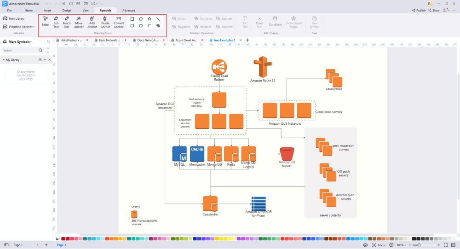Activate the Add Anchor tool
This screenshot has width=460, height=249.
coord(92,22)
